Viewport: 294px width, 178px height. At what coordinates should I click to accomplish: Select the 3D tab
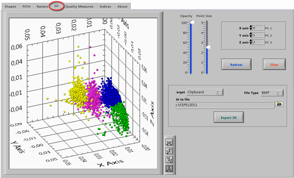click(x=56, y=6)
